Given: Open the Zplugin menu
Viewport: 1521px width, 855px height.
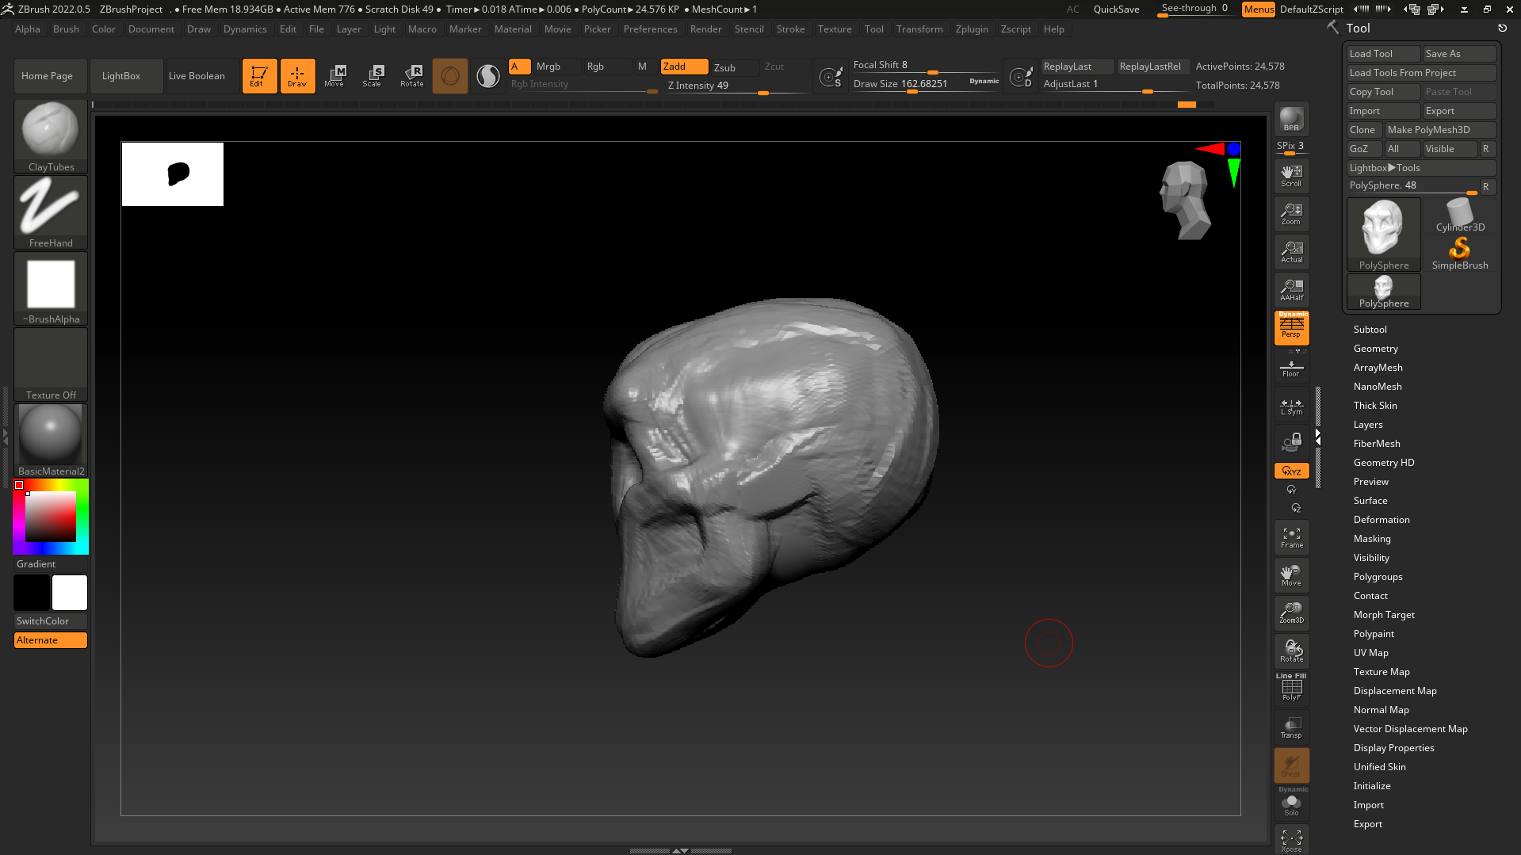Looking at the screenshot, I should [971, 29].
